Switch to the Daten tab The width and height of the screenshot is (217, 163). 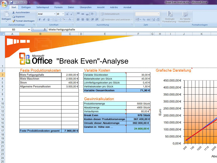click(71, 7)
